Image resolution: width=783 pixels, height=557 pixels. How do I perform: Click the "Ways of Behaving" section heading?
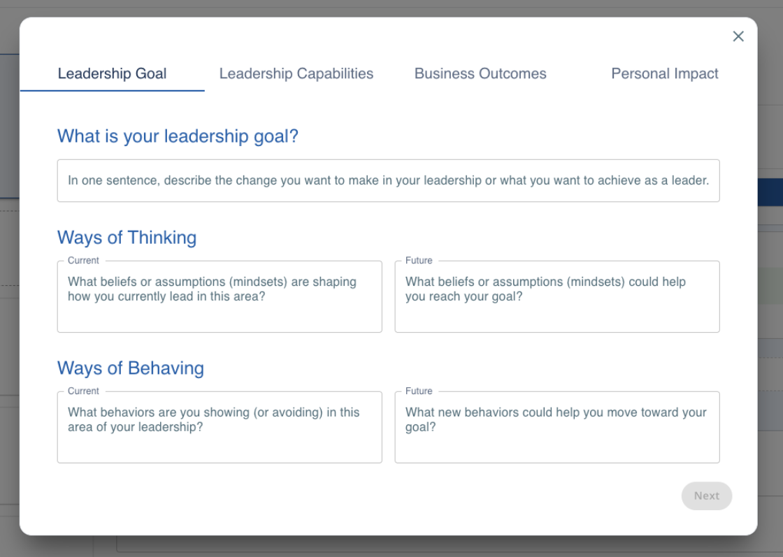[131, 368]
